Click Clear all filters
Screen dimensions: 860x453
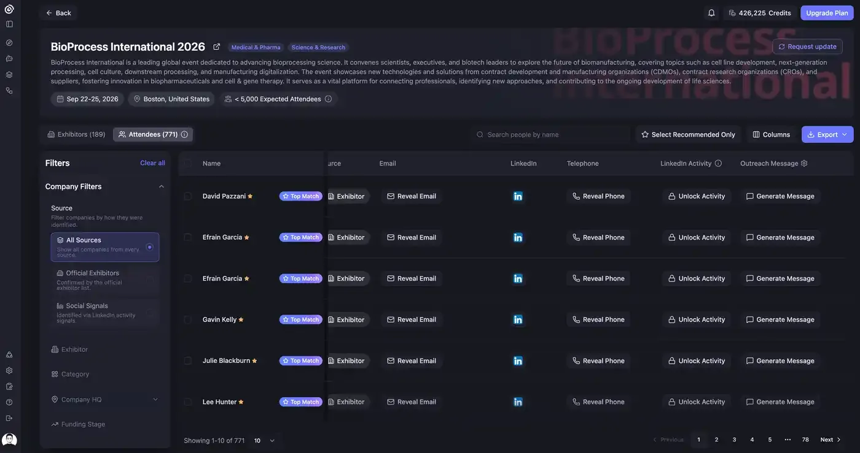coord(152,163)
